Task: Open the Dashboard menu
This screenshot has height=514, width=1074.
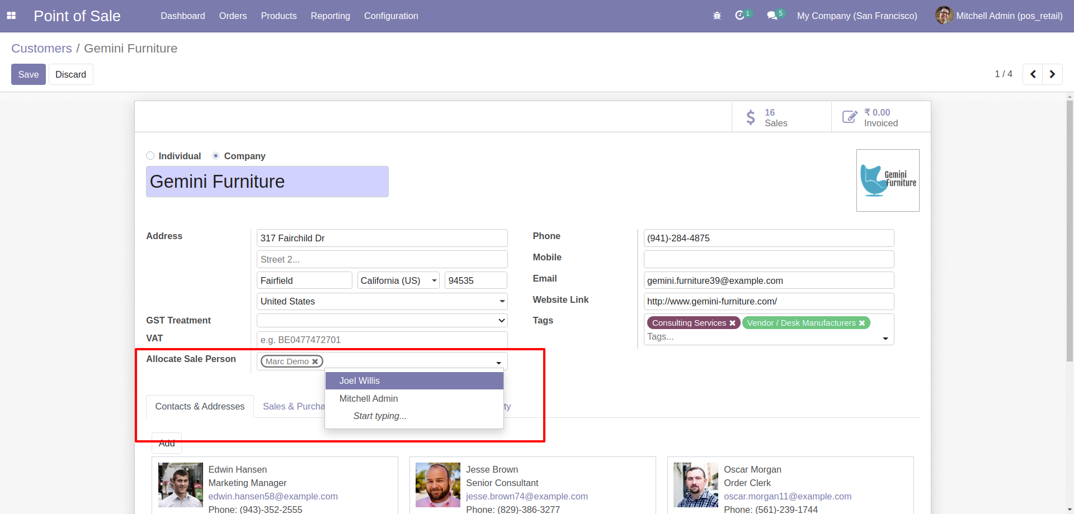Action: 183,16
